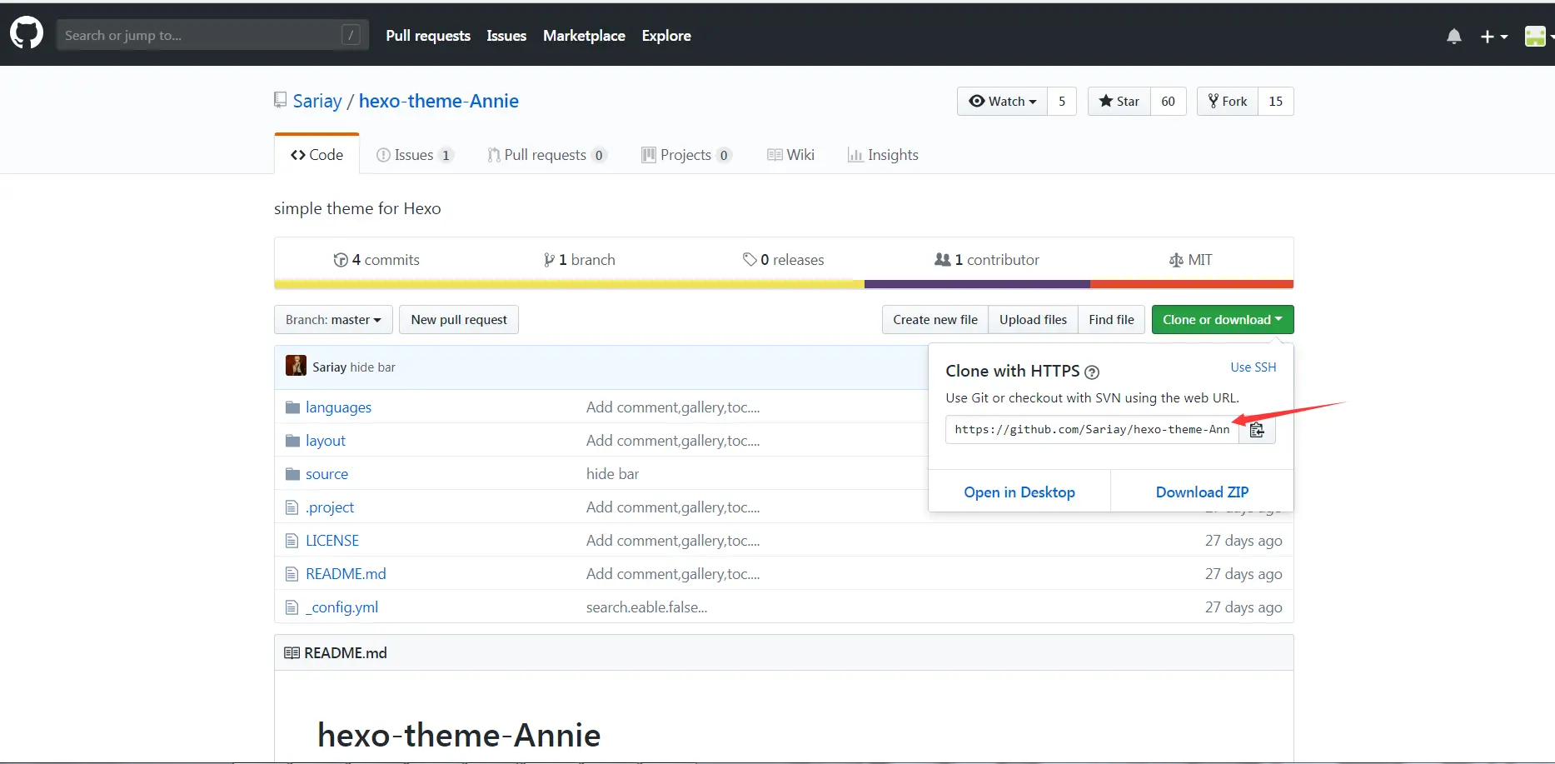Click the Download ZIP link
The image size is (1555, 764).
1201,492
